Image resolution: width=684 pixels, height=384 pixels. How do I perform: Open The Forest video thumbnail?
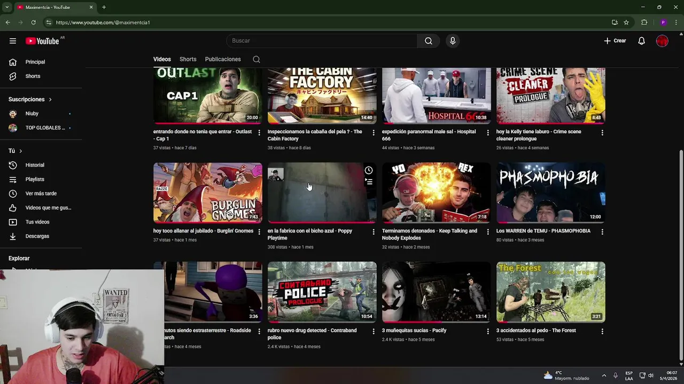click(551, 292)
